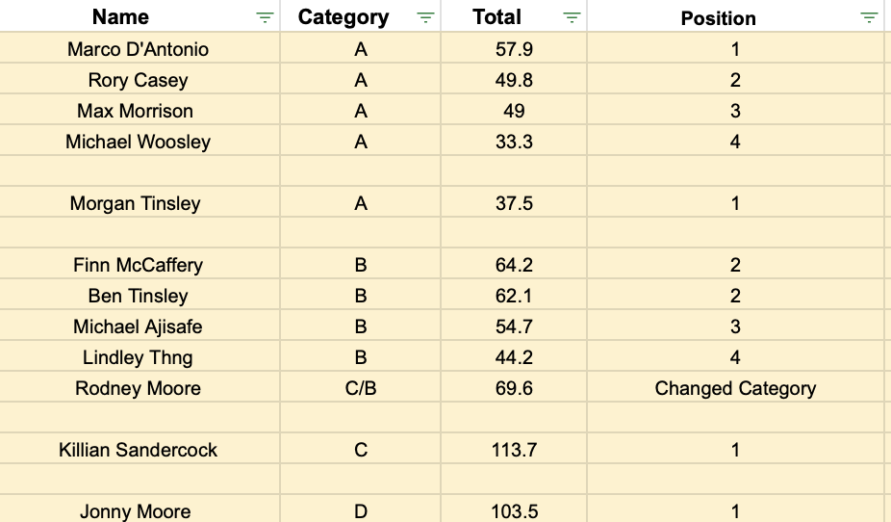
Task: Click the Michael Ajisafe name cell
Action: pos(139,325)
